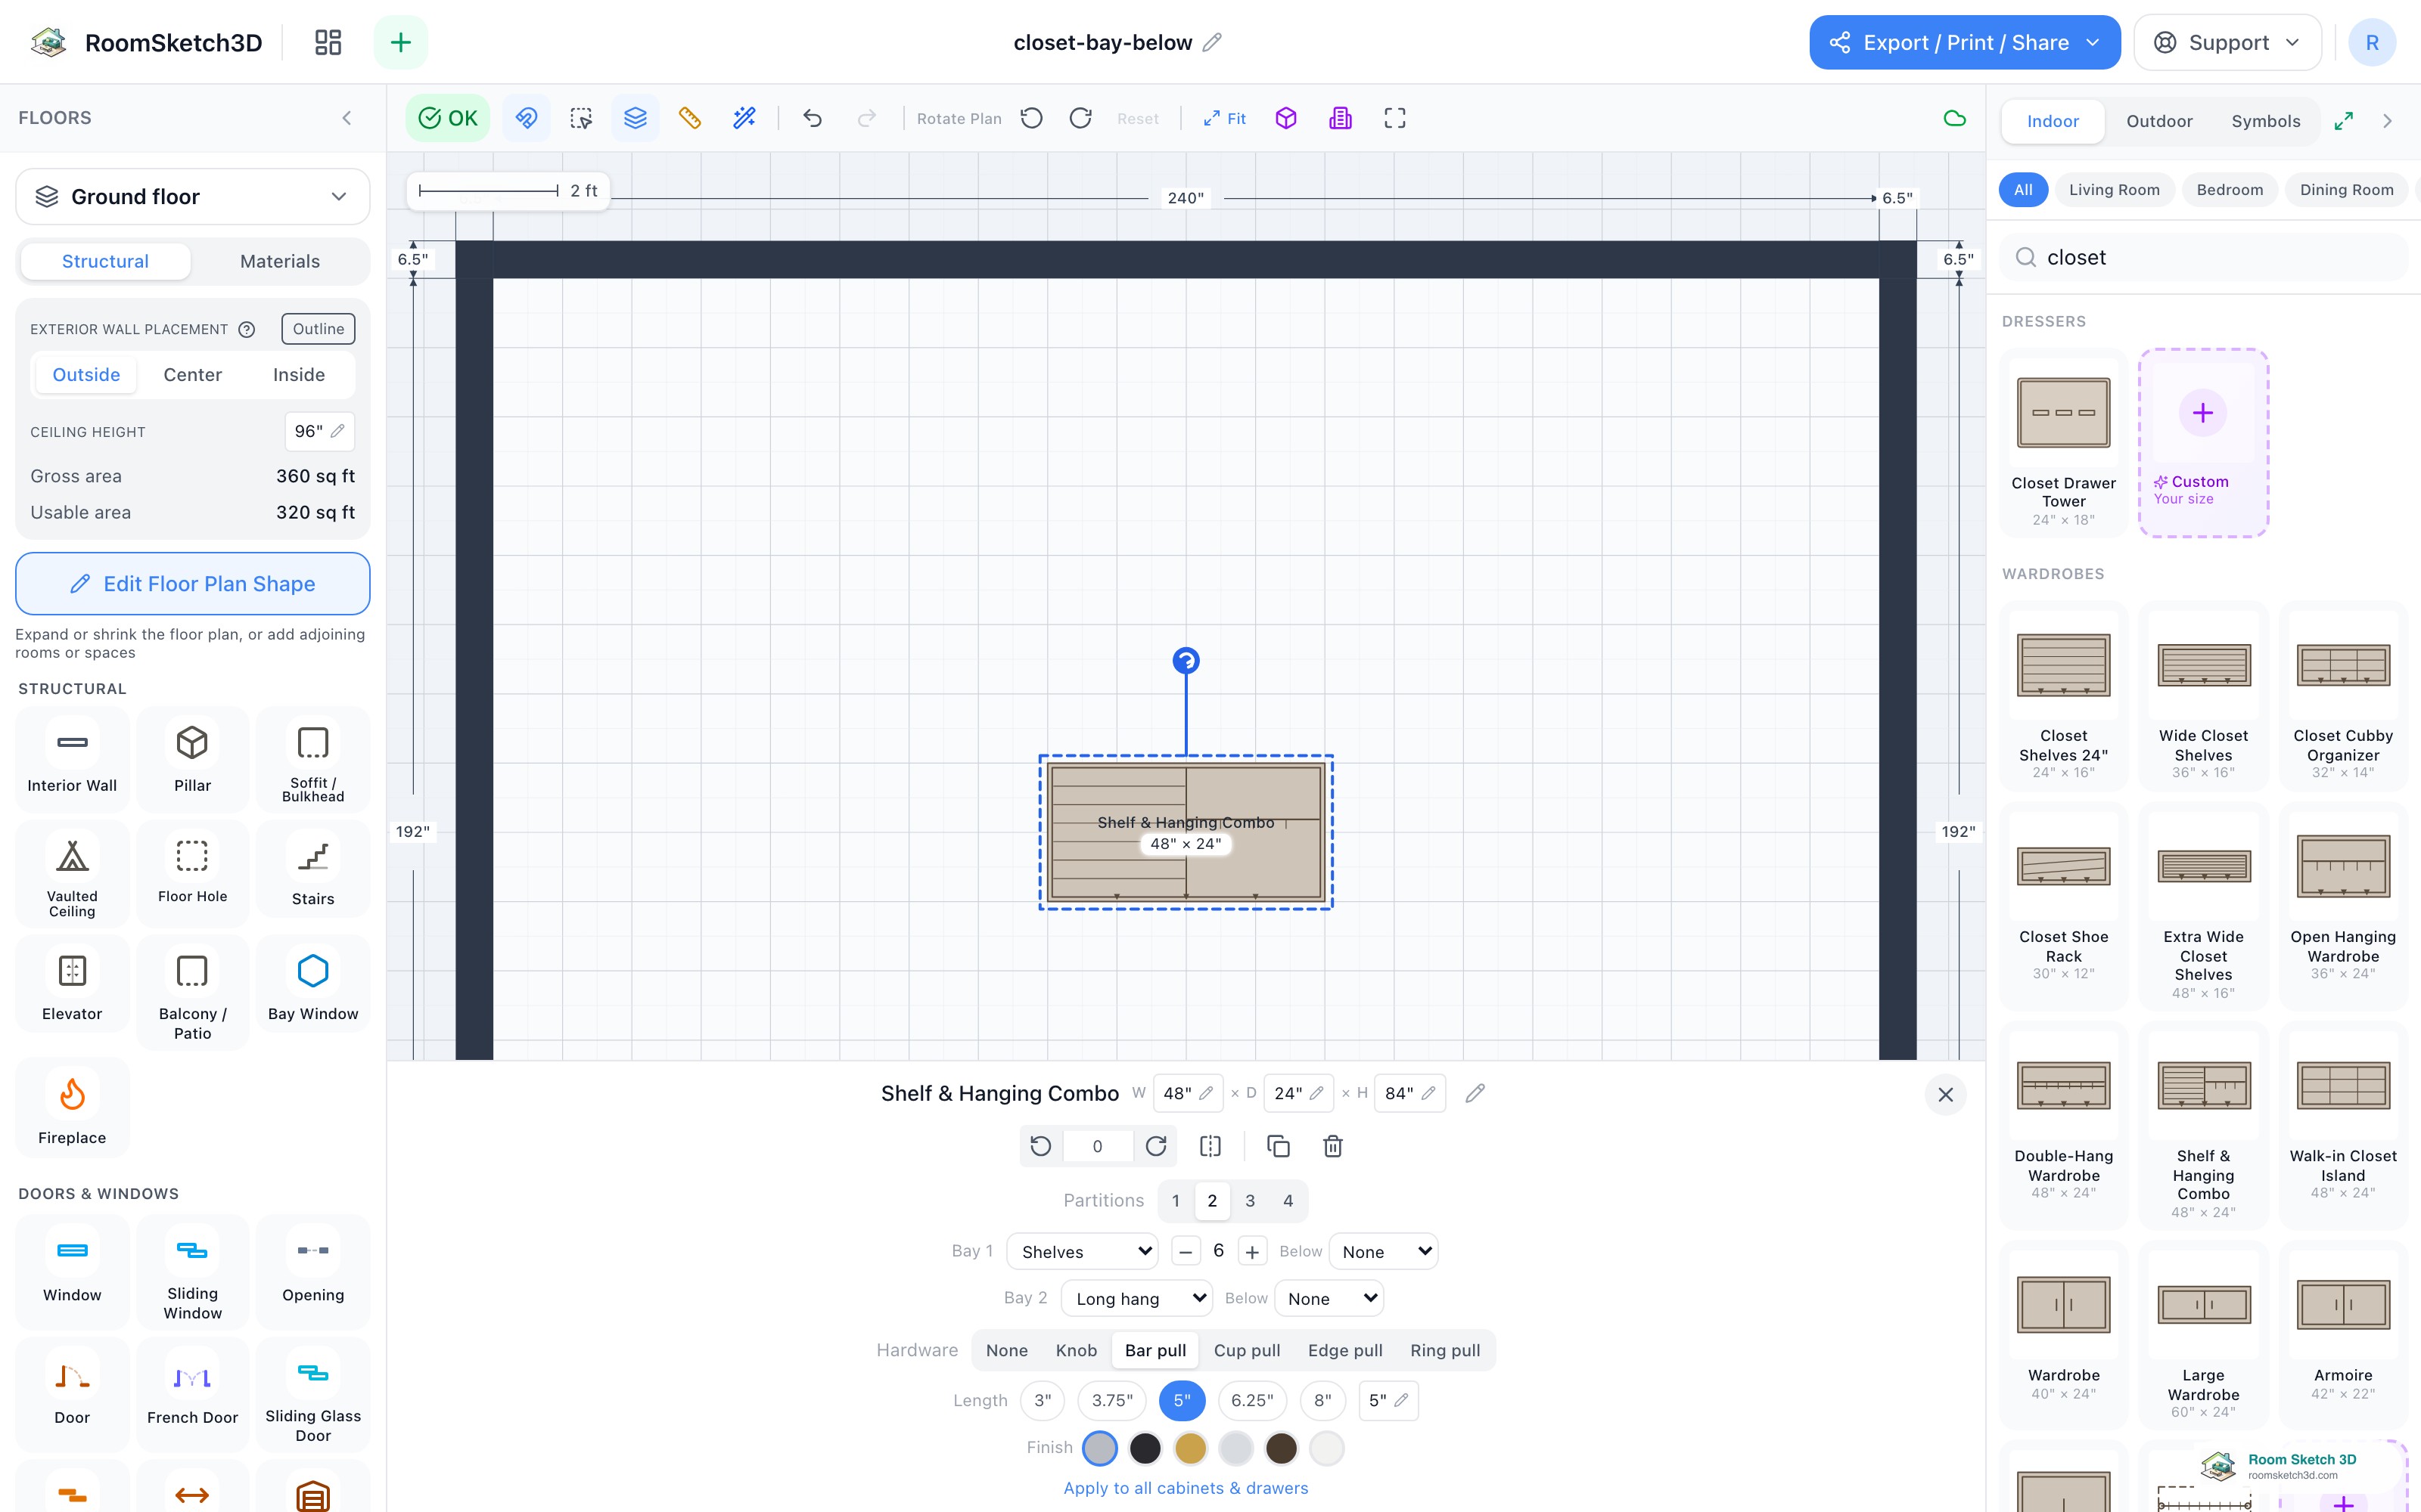Pick the dark brown finish swatch
Screen dimensions: 2421x1512
[1281, 1448]
